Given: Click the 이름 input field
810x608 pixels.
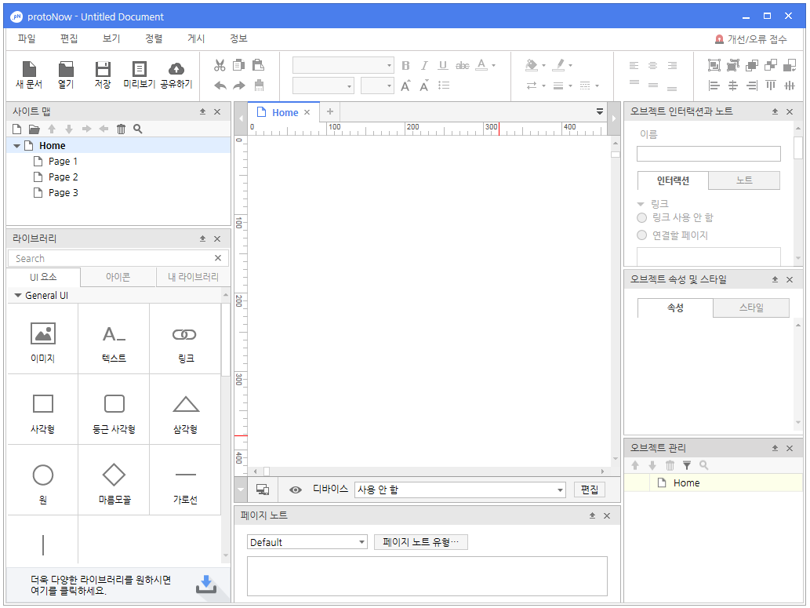Looking at the screenshot, I should click(708, 154).
